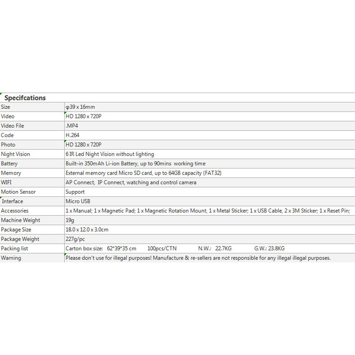355x355 pixels.
Task: Click the Night Vision label cell
Action: (16, 154)
